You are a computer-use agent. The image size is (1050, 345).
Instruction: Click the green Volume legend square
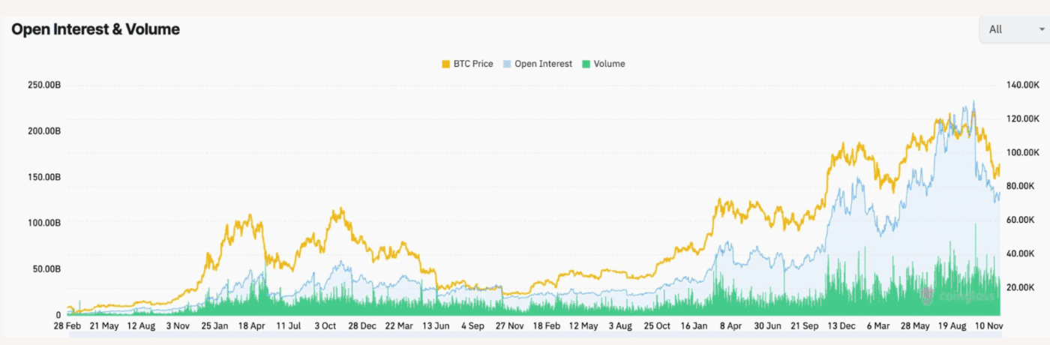[x=586, y=64]
